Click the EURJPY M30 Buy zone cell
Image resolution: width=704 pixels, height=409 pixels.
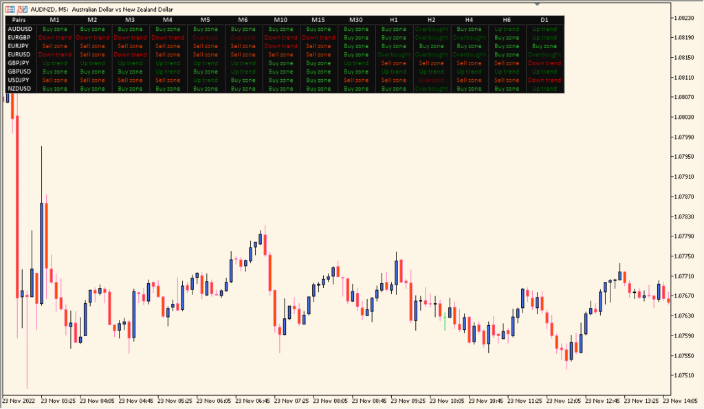click(356, 46)
